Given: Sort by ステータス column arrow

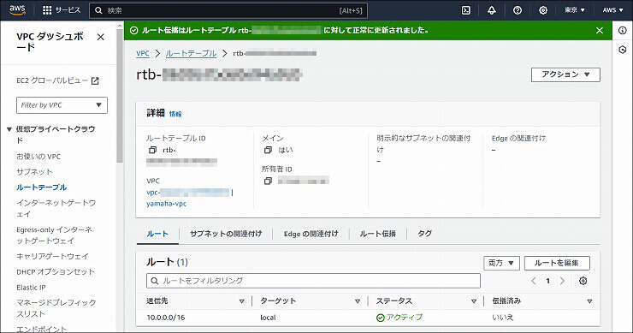Looking at the screenshot, I should pyautogui.click(x=474, y=301).
